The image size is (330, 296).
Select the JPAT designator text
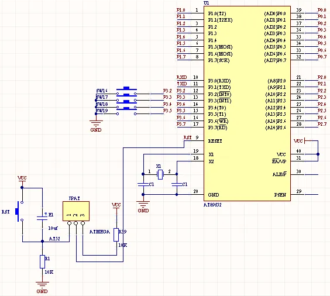(74, 198)
